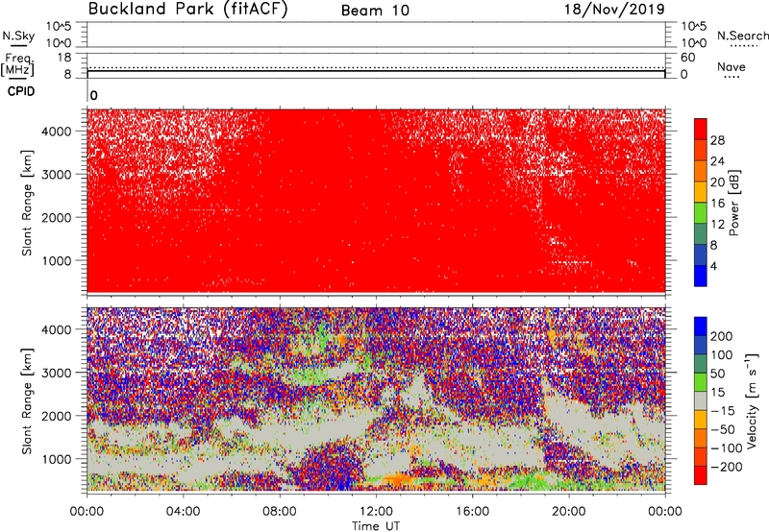Click the 'CPID' label

click(21, 91)
